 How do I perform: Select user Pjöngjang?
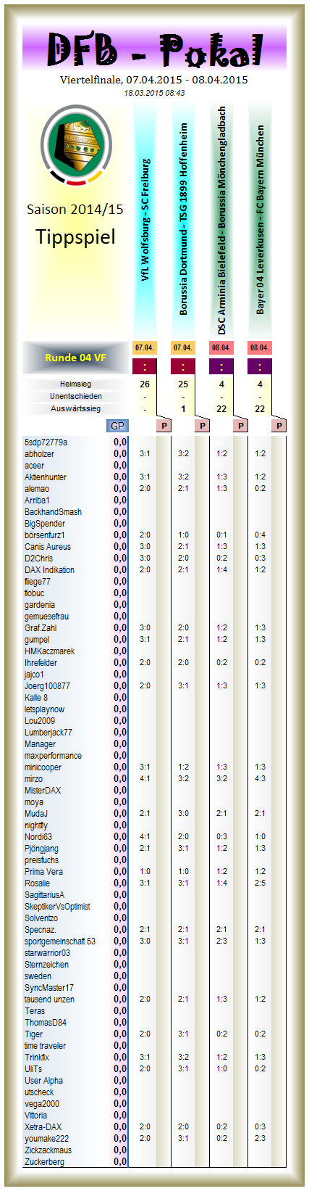click(x=41, y=848)
